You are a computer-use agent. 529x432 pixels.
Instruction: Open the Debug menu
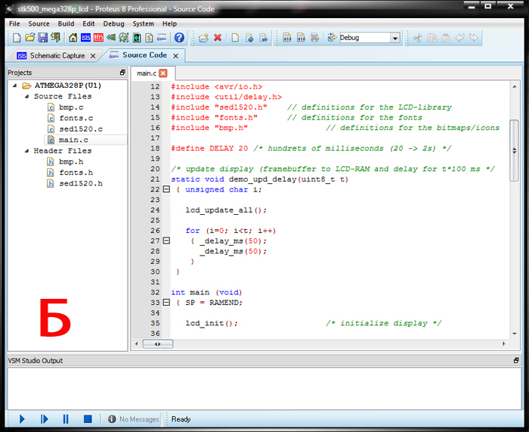point(113,23)
